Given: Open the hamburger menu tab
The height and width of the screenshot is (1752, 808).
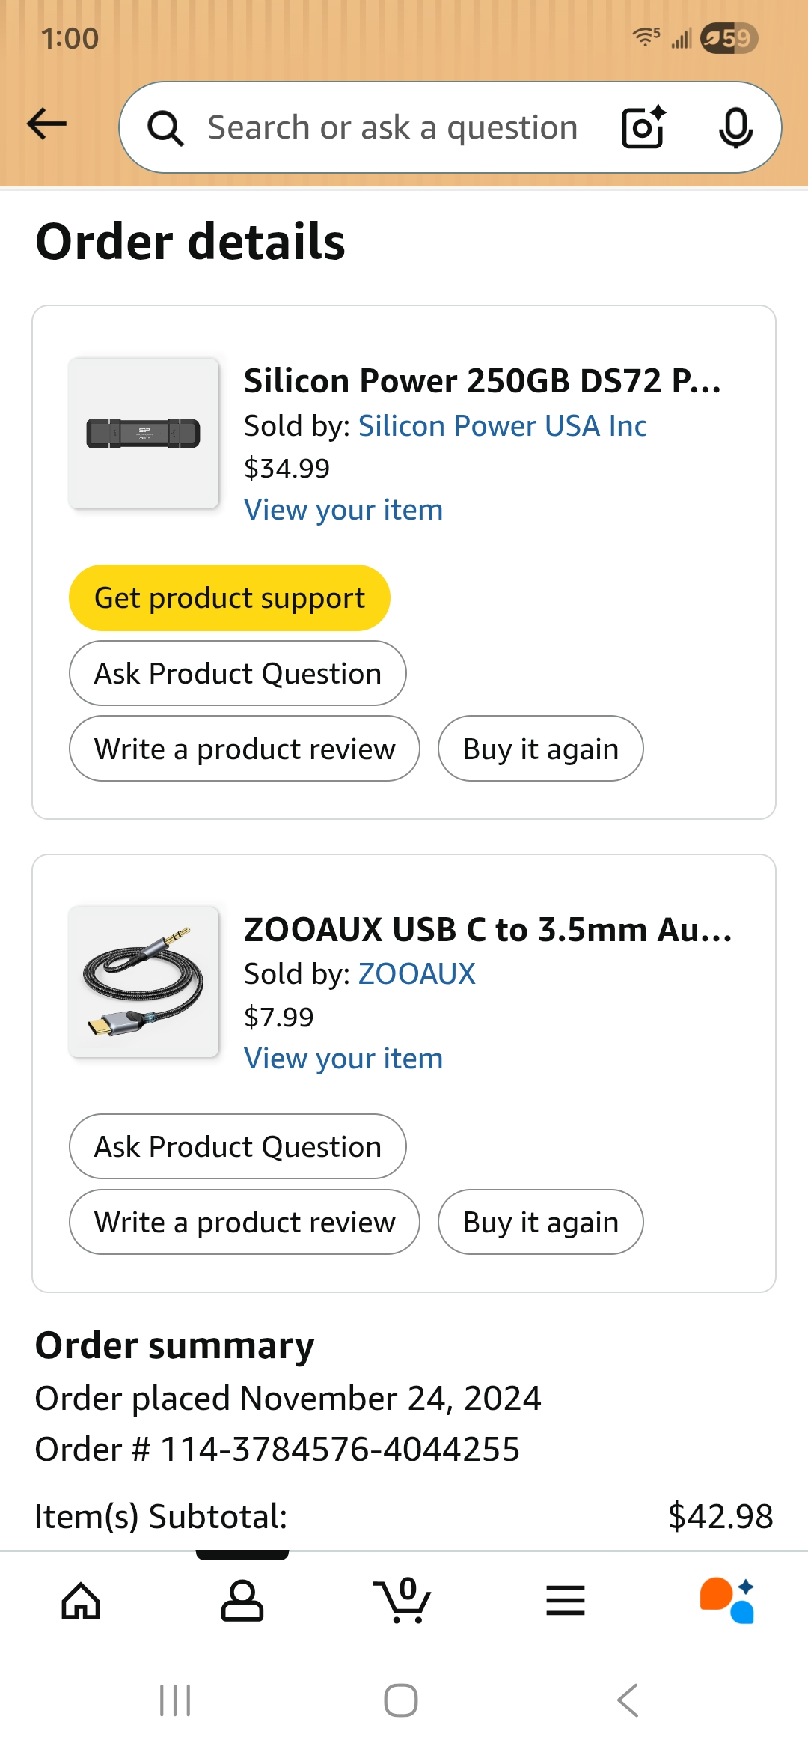Looking at the screenshot, I should (566, 1601).
